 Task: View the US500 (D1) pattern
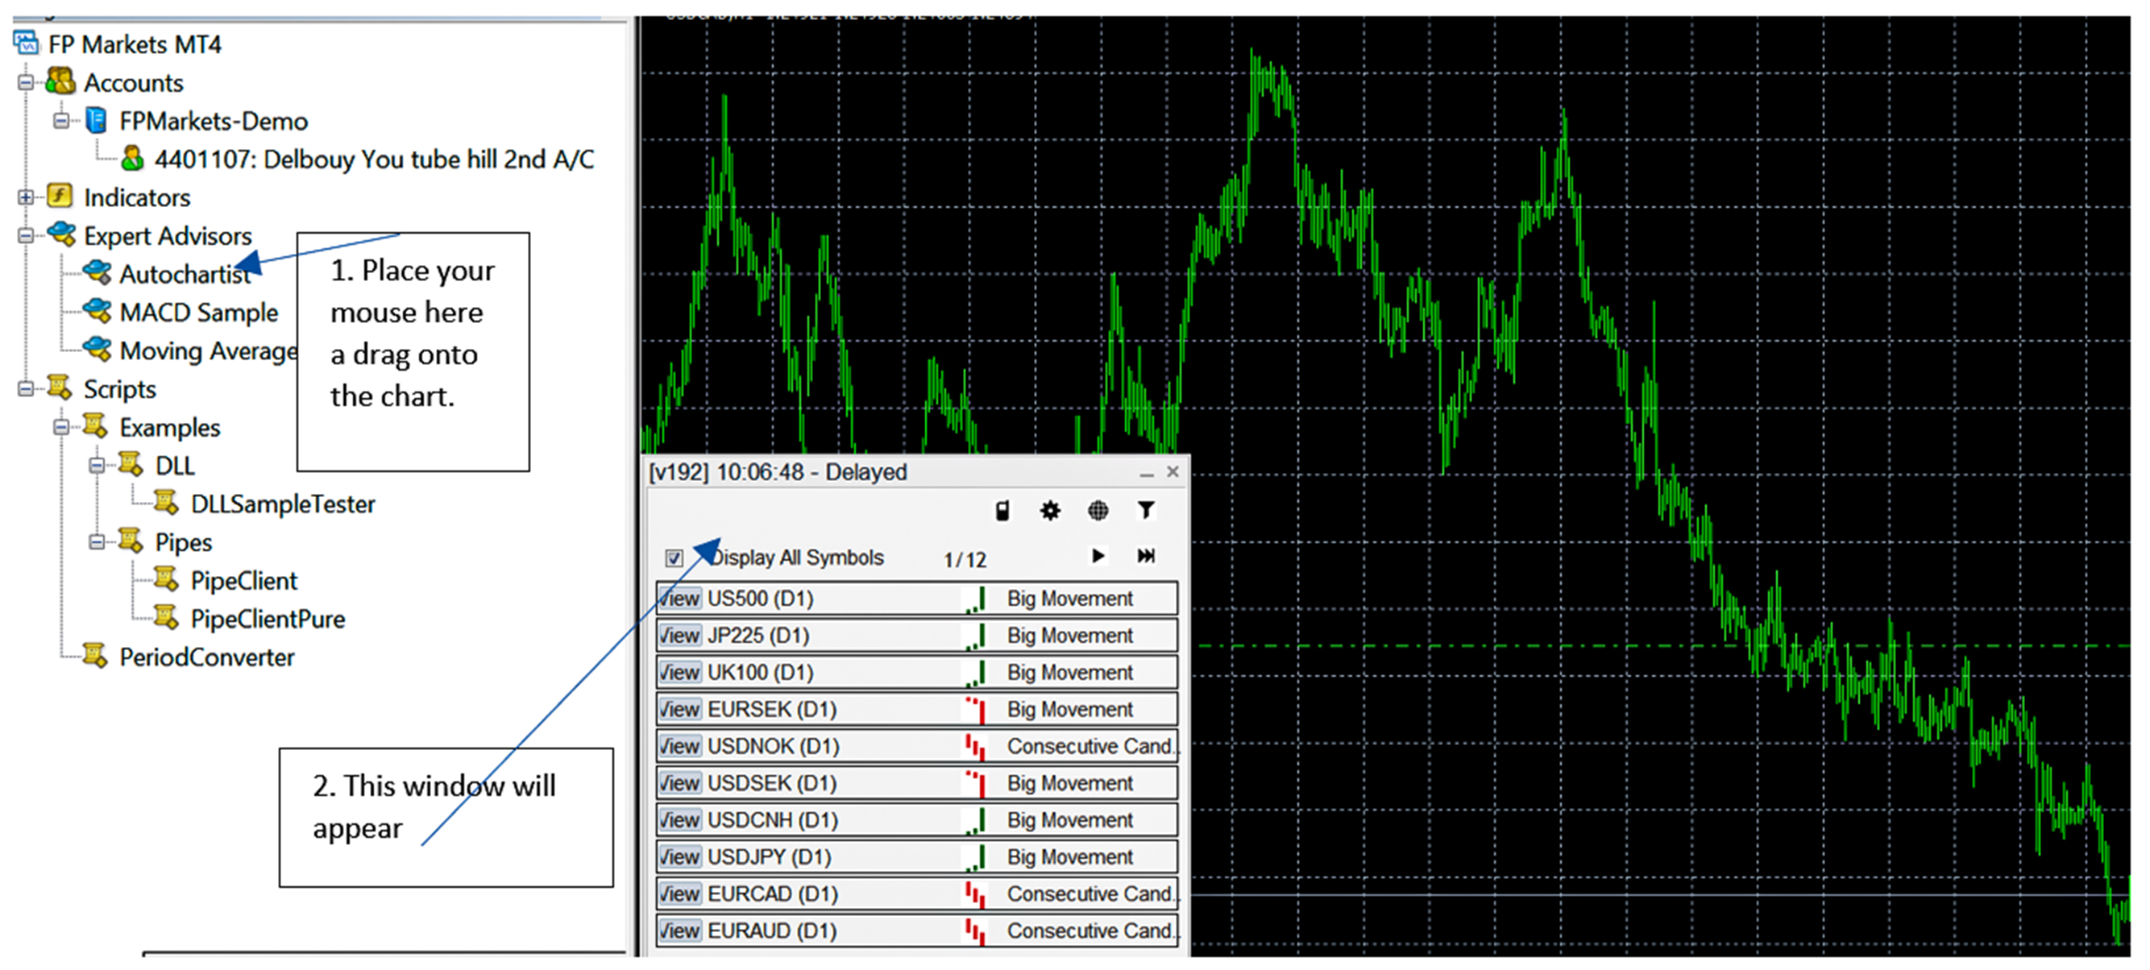coord(679,599)
